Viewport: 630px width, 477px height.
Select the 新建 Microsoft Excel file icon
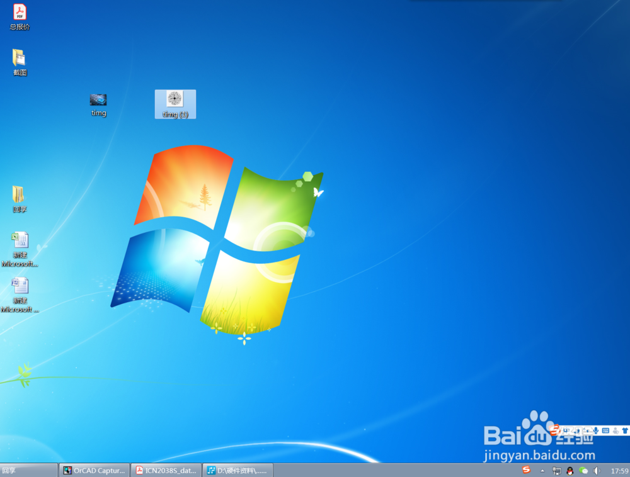click(20, 250)
